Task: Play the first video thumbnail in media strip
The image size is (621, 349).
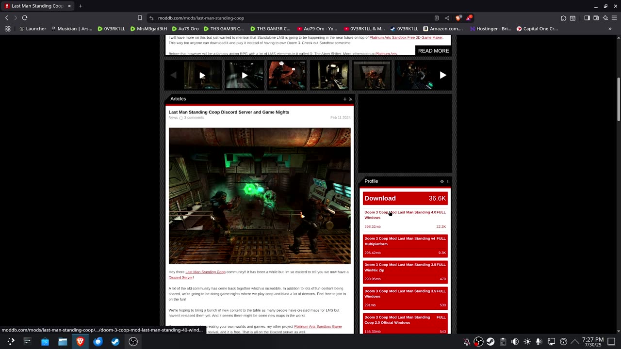Action: click(202, 75)
